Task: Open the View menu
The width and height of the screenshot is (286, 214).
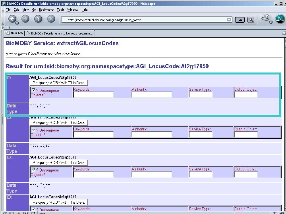Action: [x=25, y=10]
